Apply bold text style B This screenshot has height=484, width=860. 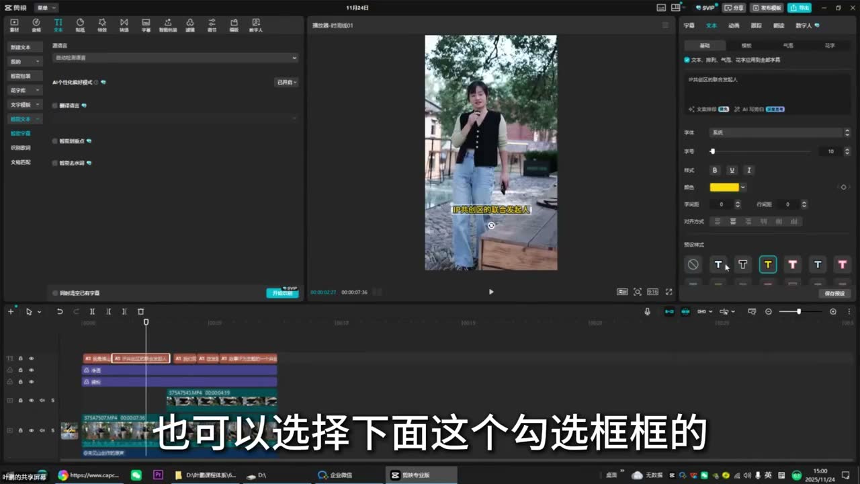(715, 170)
